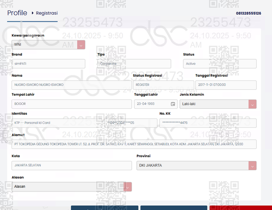The height and width of the screenshot is (210, 272).
Task: Click the Profile breadcrumb heading
Action: click(x=17, y=13)
